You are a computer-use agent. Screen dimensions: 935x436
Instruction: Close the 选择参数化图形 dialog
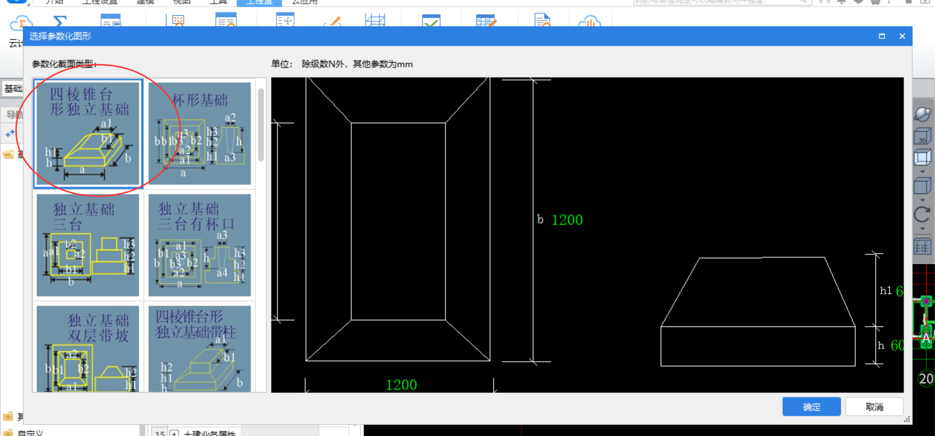pos(902,36)
